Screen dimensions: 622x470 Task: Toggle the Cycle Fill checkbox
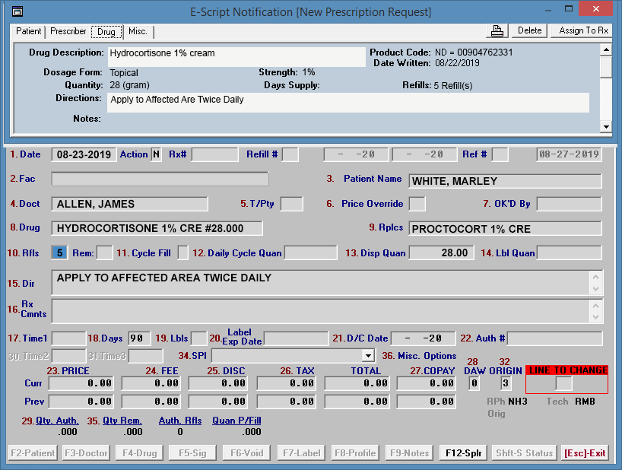coord(183,252)
